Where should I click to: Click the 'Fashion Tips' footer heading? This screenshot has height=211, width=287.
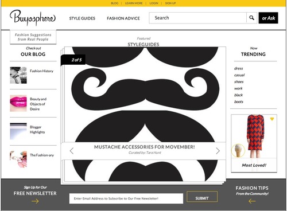(252, 188)
